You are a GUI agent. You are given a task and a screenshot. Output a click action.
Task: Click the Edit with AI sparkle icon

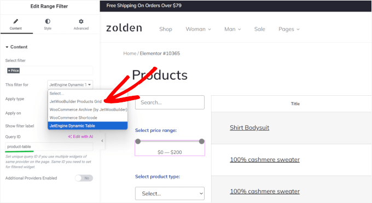click(70, 137)
